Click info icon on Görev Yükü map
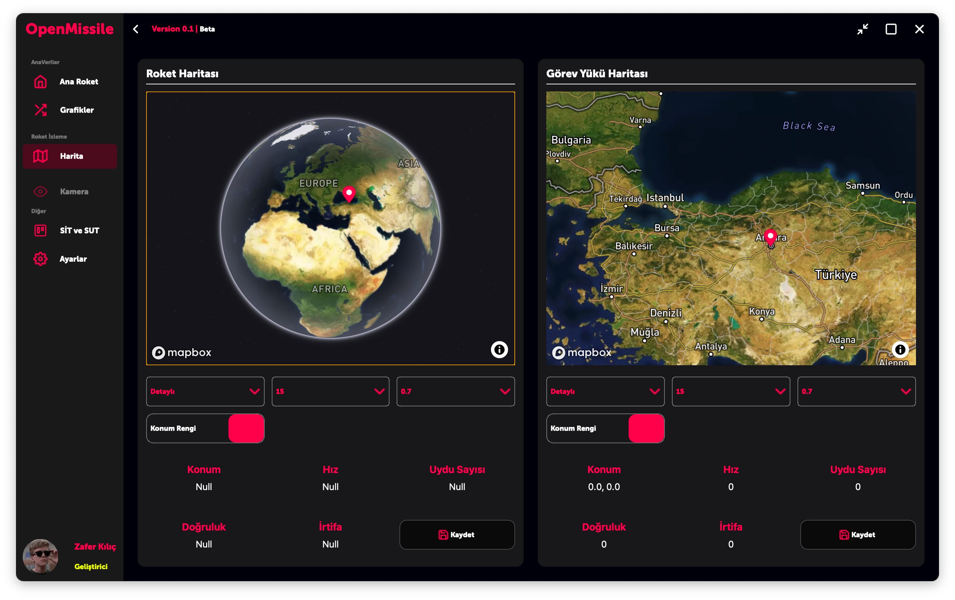This screenshot has height=600, width=955. (x=900, y=349)
